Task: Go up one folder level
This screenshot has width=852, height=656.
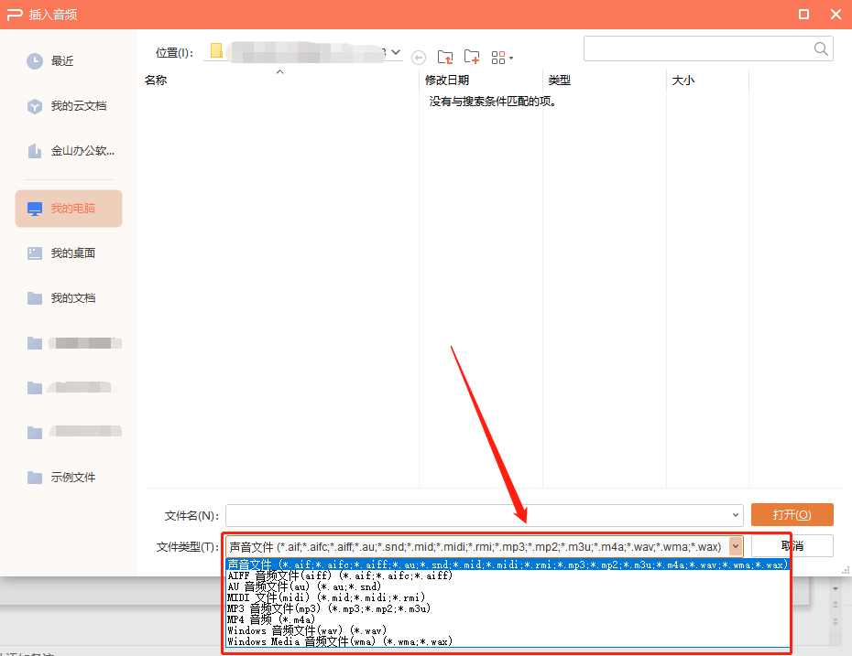Action: coord(445,57)
